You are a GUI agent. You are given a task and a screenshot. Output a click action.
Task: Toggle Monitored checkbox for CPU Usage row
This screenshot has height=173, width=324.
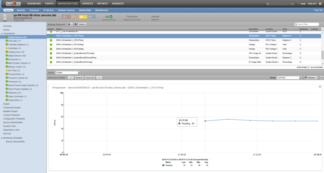point(300,53)
